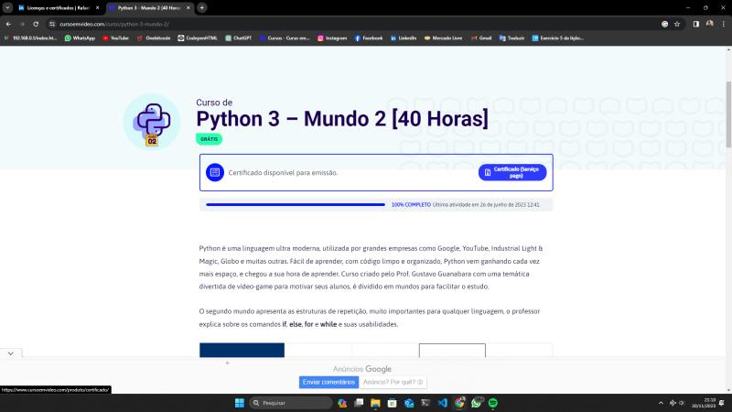
Task: Open the browser side panel
Action: pos(696,24)
